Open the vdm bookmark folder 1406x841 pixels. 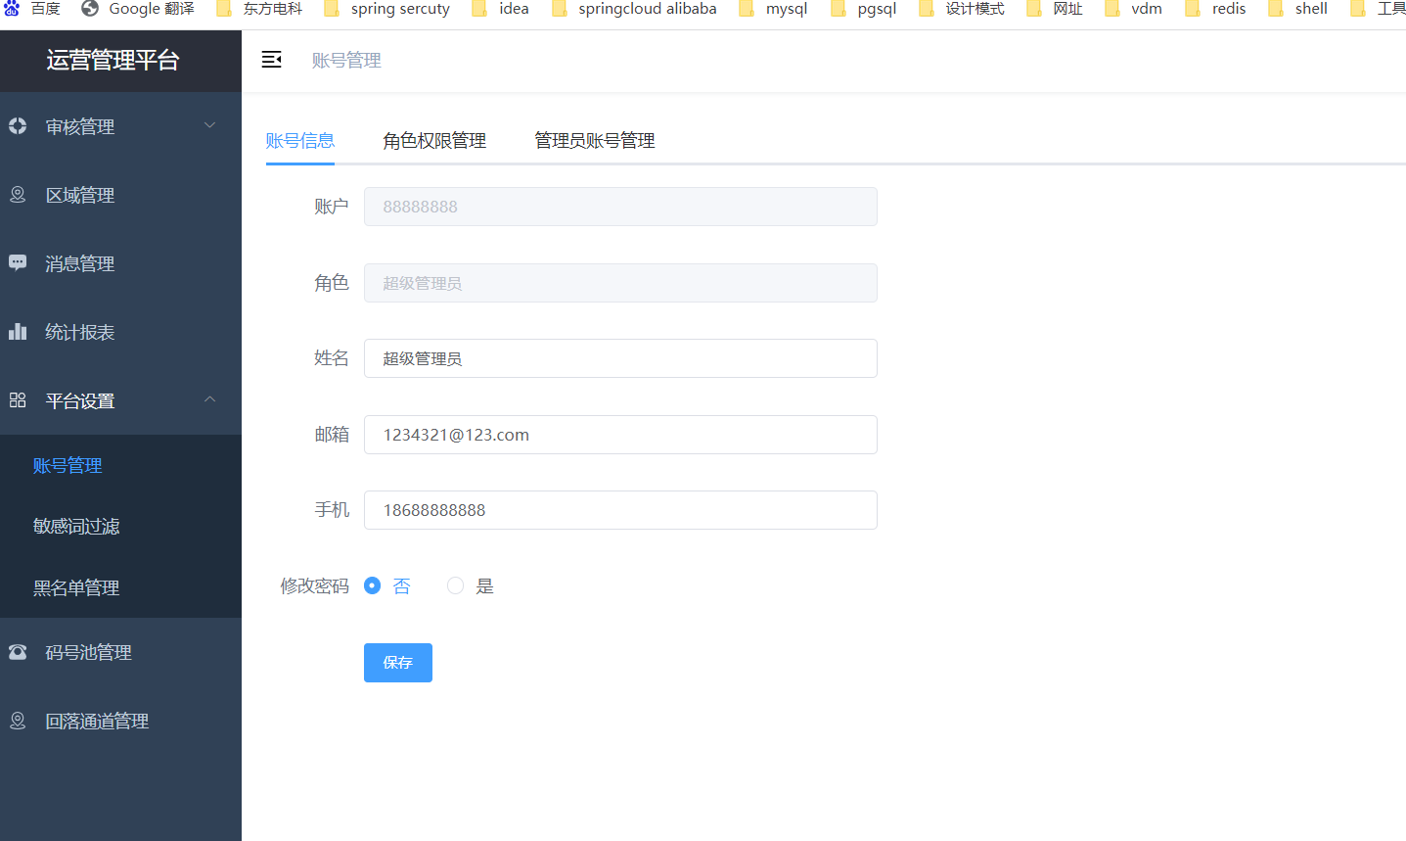(1134, 9)
